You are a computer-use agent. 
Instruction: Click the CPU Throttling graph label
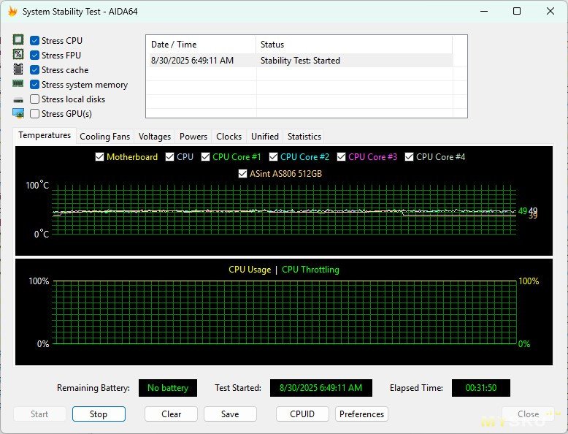pyautogui.click(x=310, y=270)
